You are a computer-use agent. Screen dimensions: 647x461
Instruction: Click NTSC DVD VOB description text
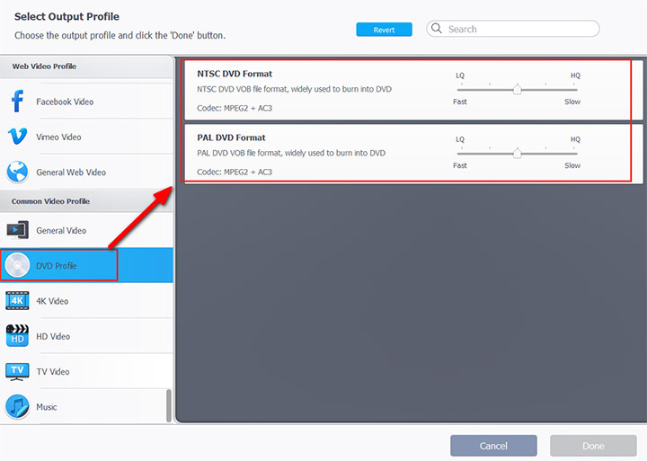pyautogui.click(x=294, y=89)
